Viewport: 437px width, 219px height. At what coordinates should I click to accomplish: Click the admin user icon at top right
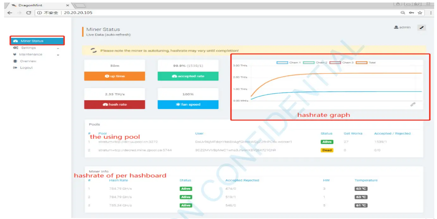[396, 27]
